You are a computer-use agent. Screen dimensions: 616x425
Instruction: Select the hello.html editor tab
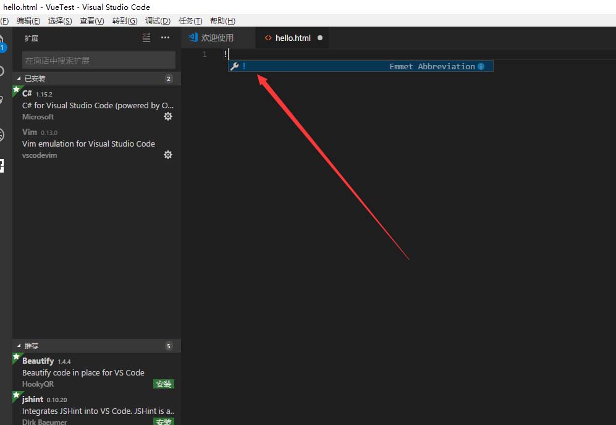click(x=292, y=37)
